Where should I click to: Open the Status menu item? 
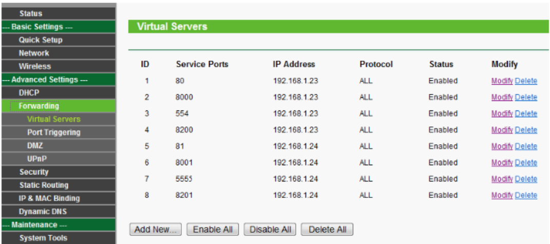pos(30,13)
